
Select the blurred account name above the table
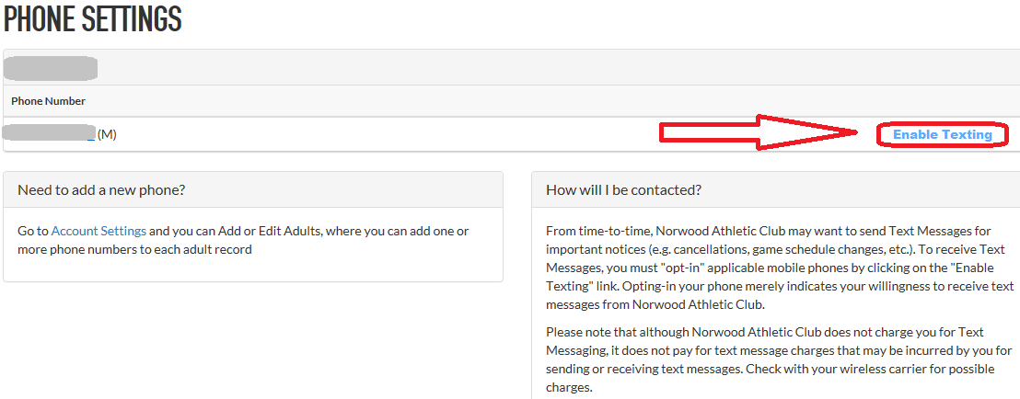tap(52, 68)
